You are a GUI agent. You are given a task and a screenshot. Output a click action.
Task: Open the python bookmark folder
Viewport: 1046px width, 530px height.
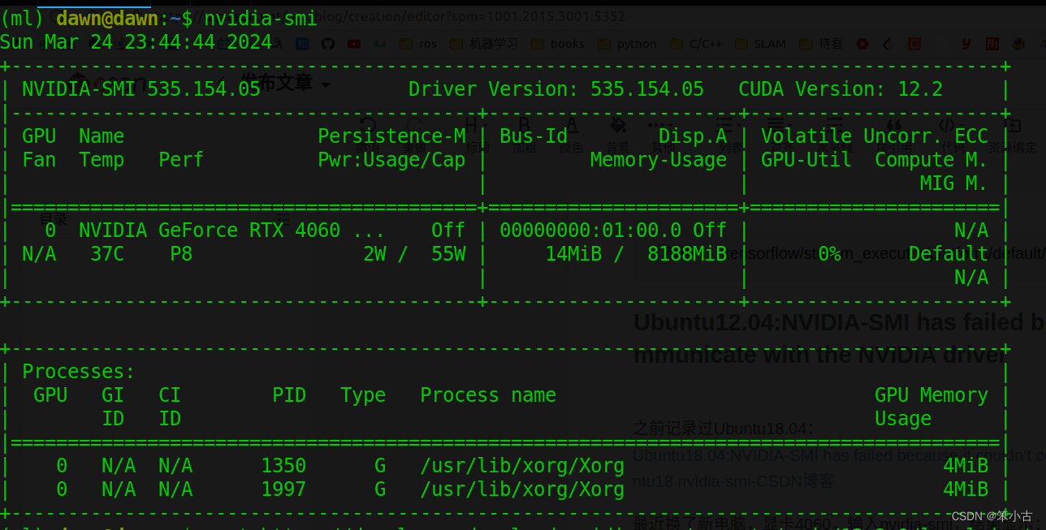[627, 44]
